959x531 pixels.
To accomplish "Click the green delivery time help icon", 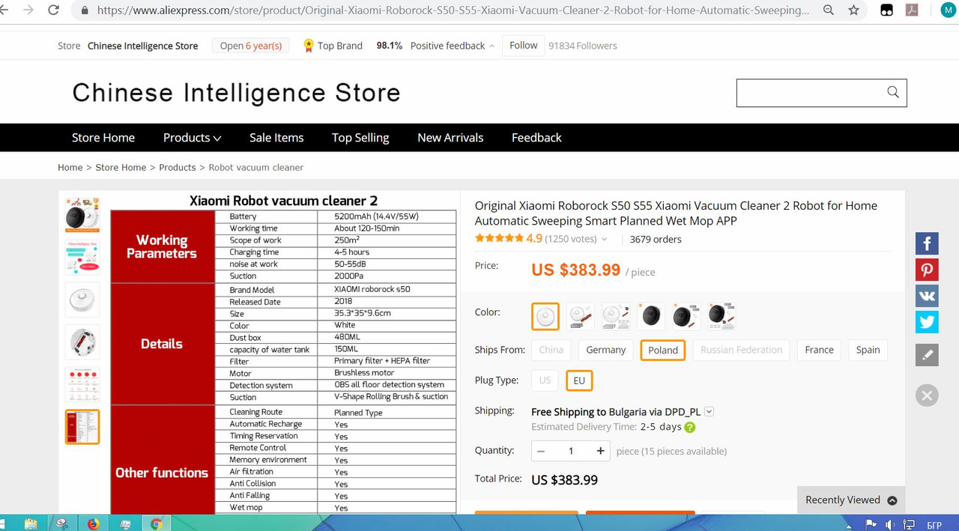I will tap(689, 428).
